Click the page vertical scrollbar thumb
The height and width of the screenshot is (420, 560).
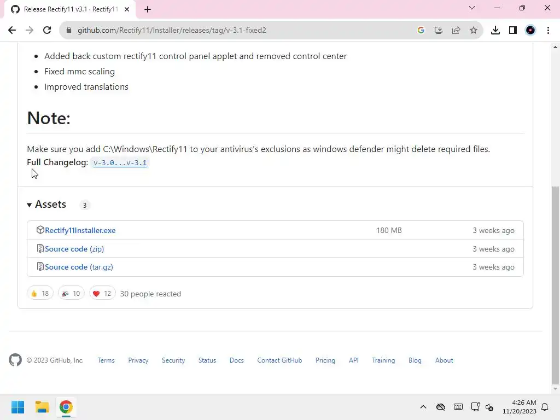555,284
